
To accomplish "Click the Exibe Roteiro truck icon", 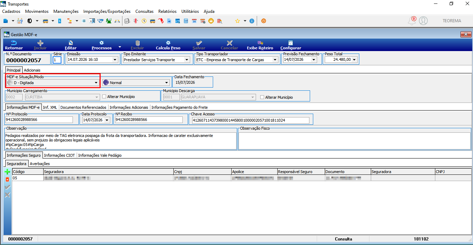I will point(260,43).
